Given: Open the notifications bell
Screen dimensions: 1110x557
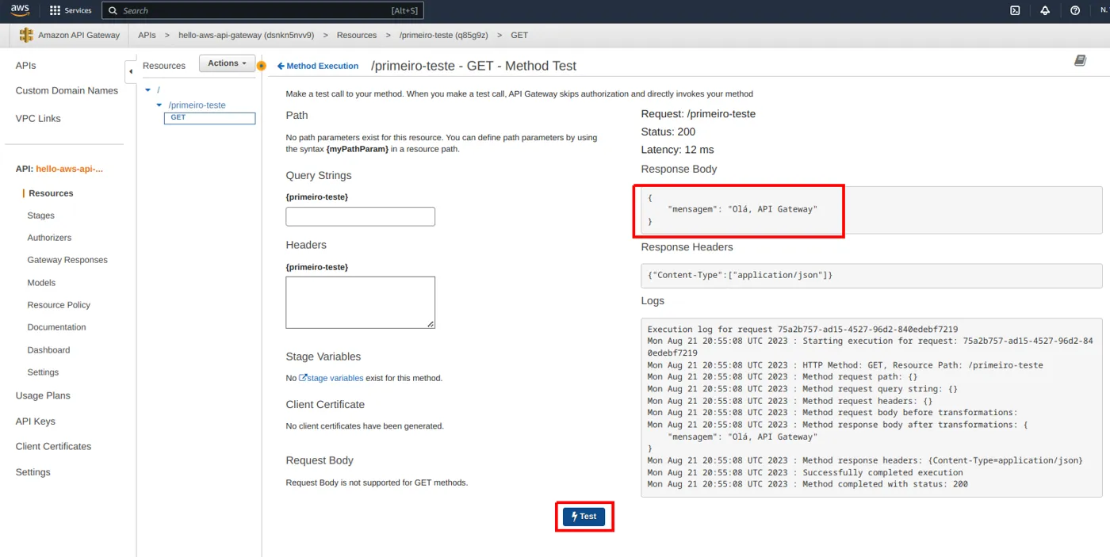Looking at the screenshot, I should (1045, 10).
